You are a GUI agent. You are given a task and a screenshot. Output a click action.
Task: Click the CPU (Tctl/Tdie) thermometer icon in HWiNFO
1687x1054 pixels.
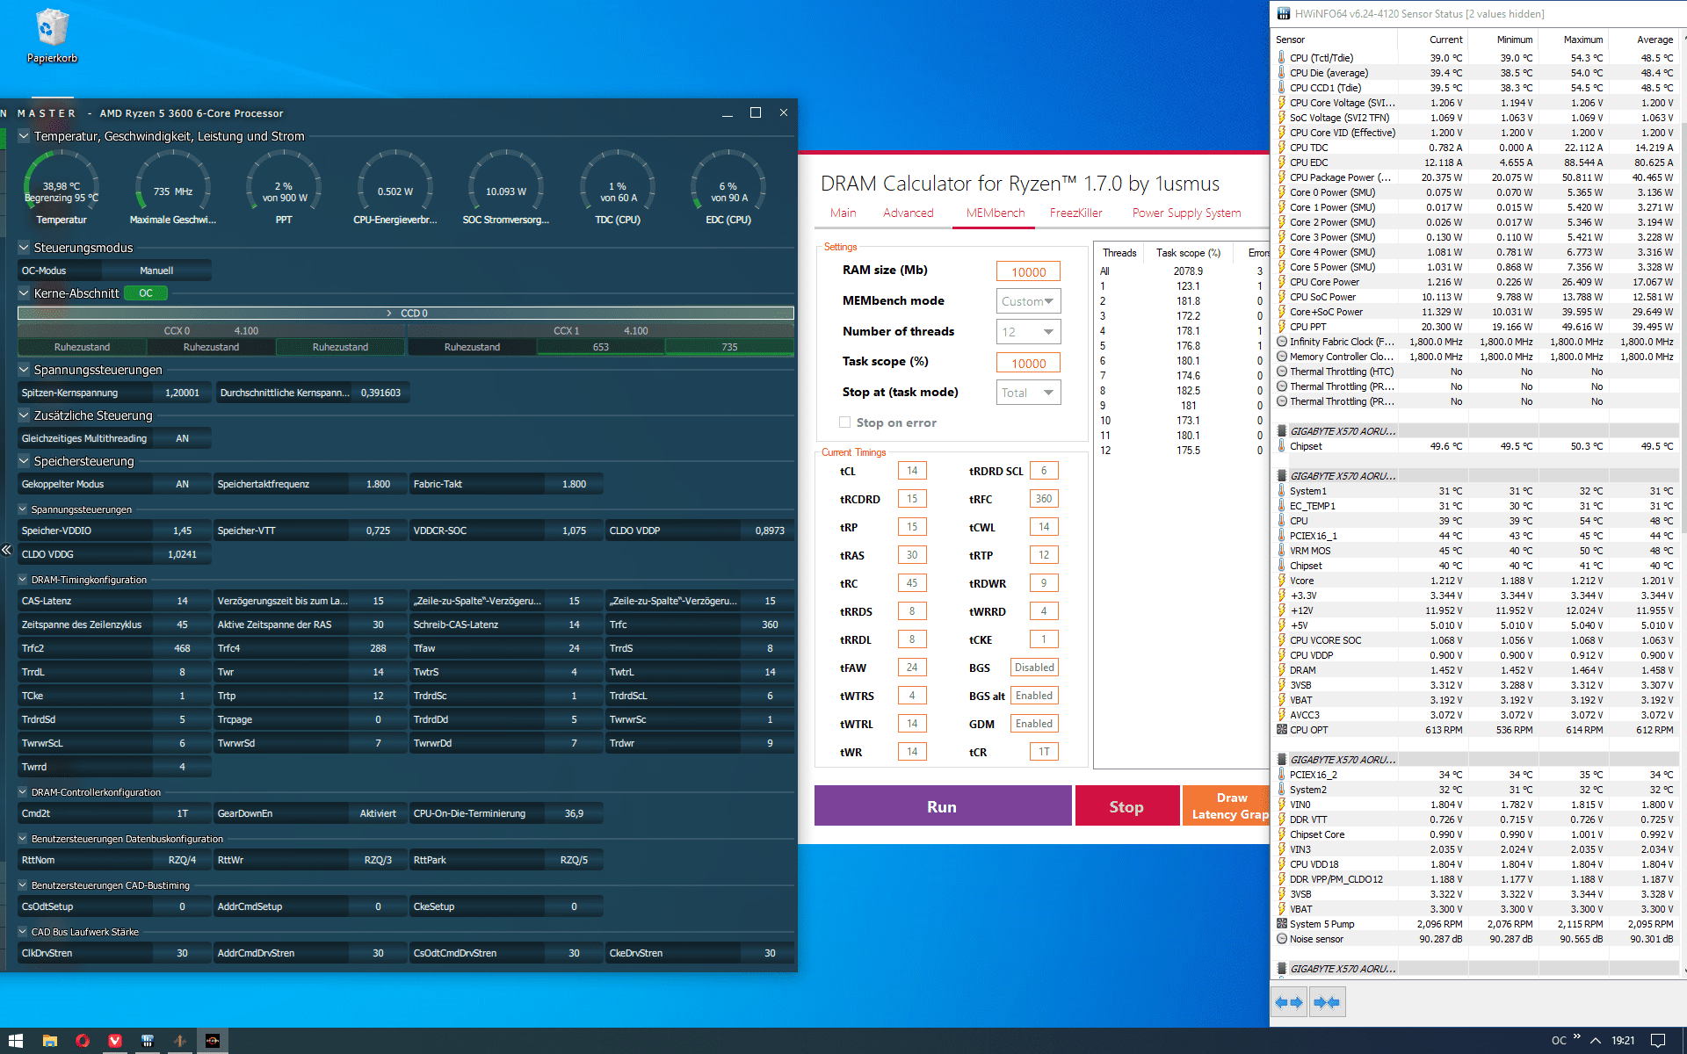click(x=1282, y=58)
